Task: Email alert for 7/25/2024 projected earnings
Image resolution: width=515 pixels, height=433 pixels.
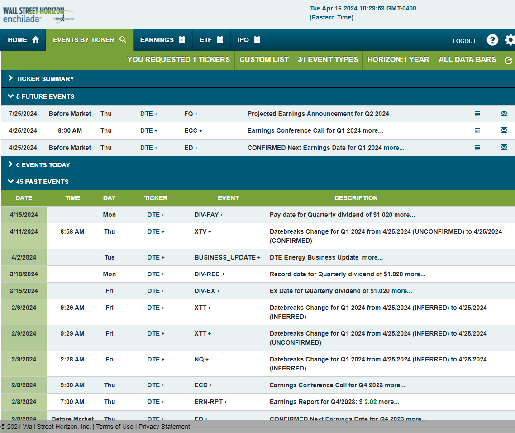Action: point(504,114)
